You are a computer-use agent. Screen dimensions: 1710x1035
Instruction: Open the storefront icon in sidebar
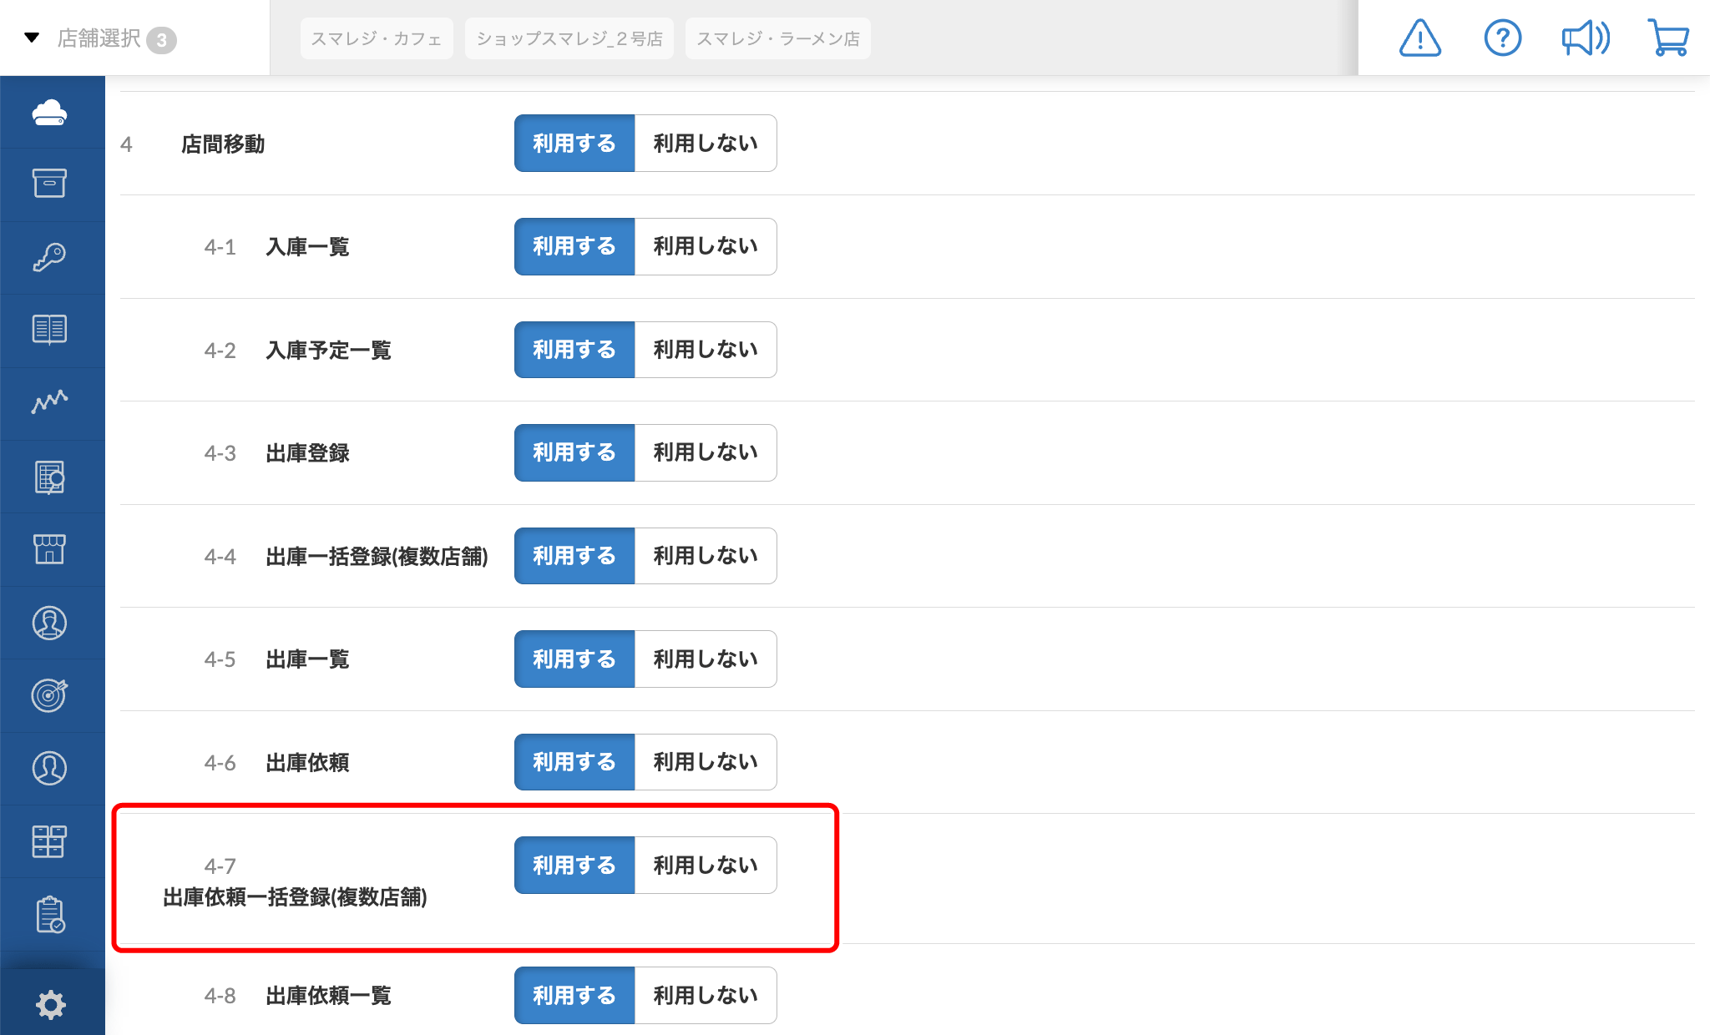pyautogui.click(x=50, y=549)
